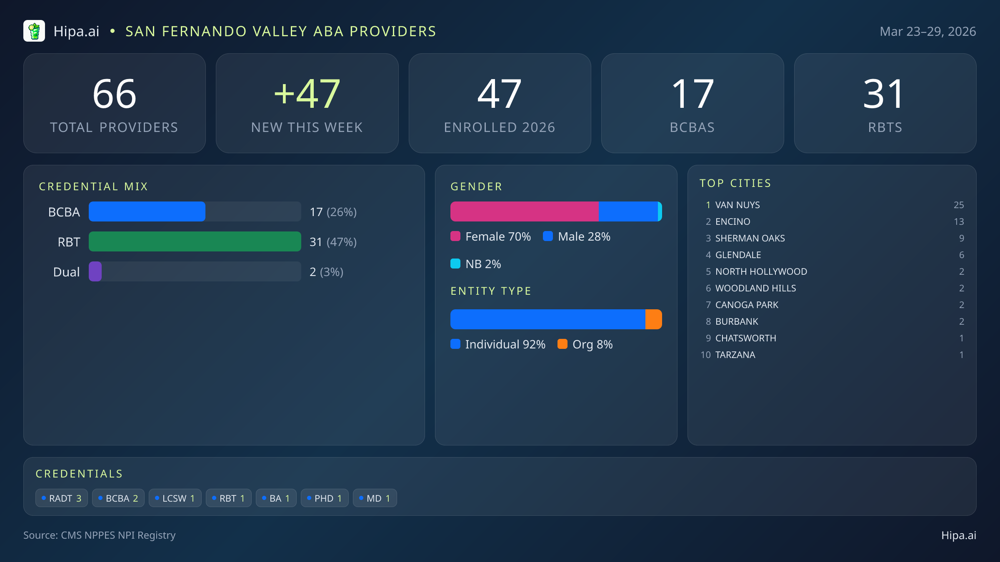Click the dot icon on the RADT 3 chip
Image resolution: width=1000 pixels, height=562 pixels.
point(43,497)
